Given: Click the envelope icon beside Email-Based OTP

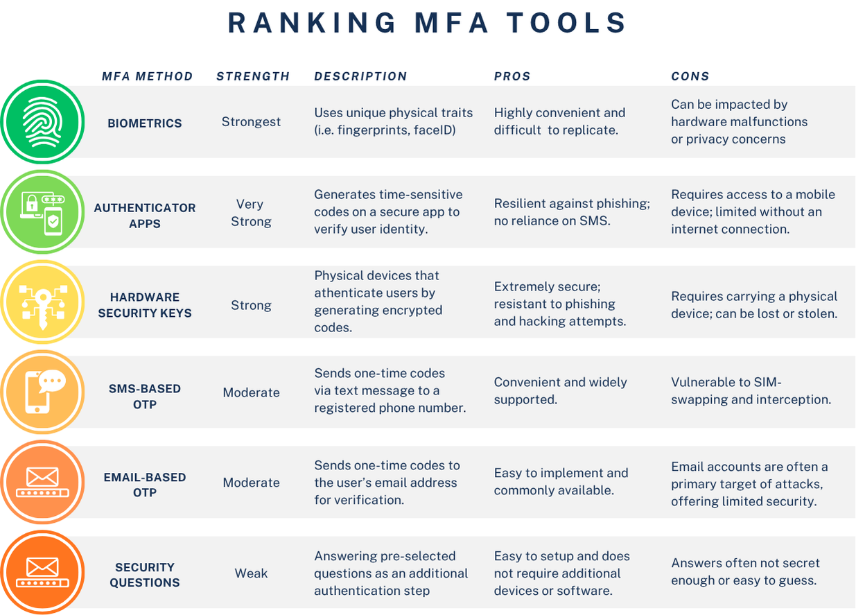Looking at the screenshot, I should 42,483.
